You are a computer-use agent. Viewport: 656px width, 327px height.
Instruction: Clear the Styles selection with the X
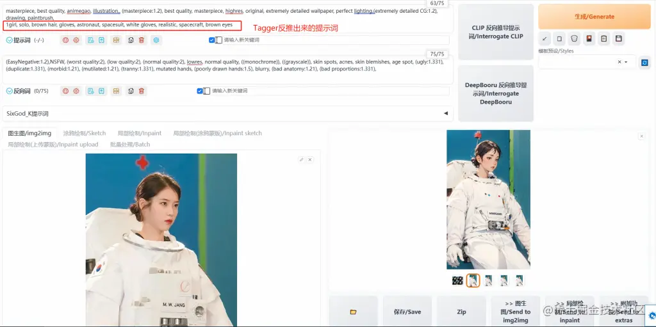tap(619, 62)
